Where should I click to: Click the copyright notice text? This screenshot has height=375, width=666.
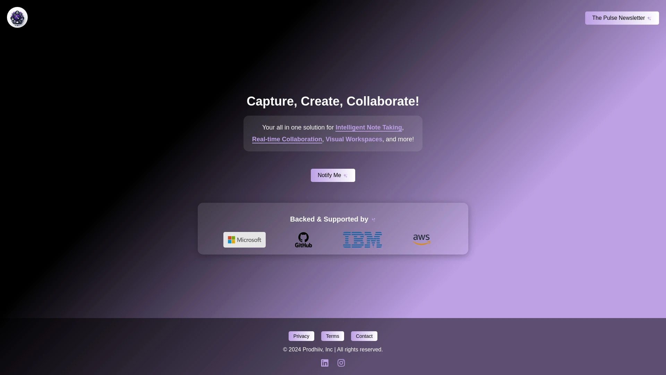point(333,349)
